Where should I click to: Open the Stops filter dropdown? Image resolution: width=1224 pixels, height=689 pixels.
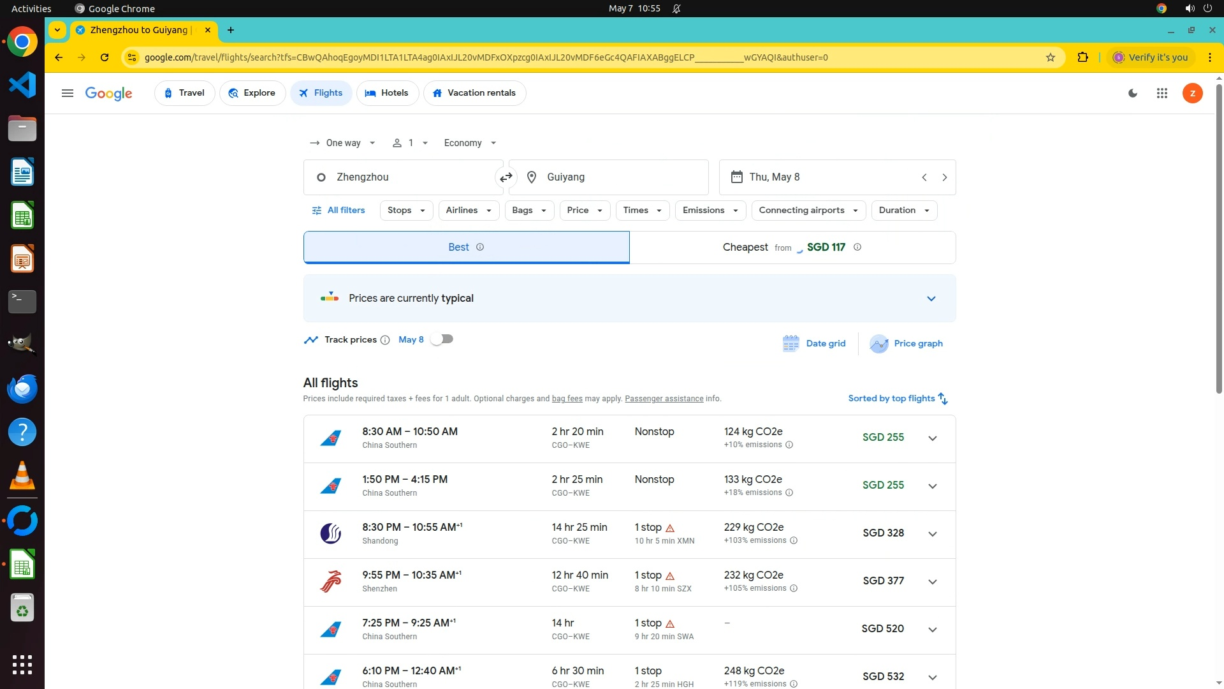[406, 211]
